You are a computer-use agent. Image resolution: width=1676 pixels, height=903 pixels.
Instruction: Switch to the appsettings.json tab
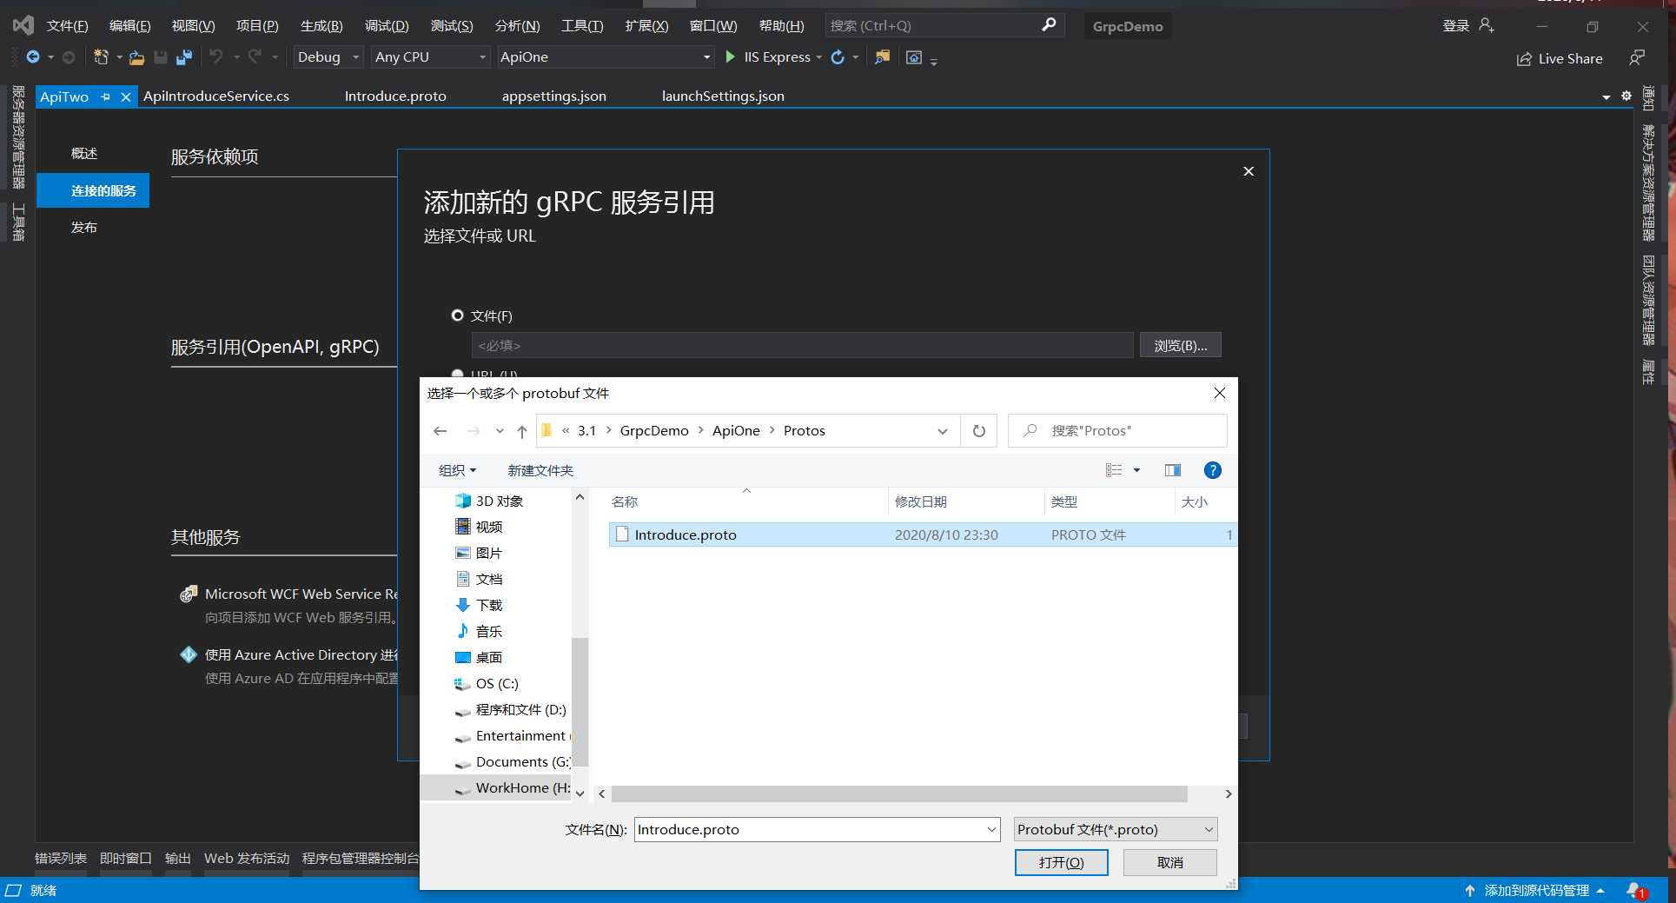pyautogui.click(x=554, y=96)
